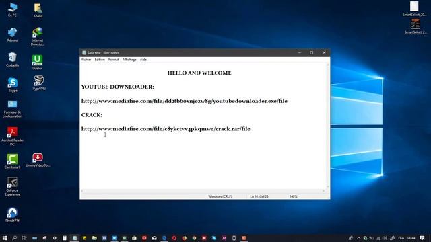
Task: Open the Windows Start menu
Action: pos(5,238)
